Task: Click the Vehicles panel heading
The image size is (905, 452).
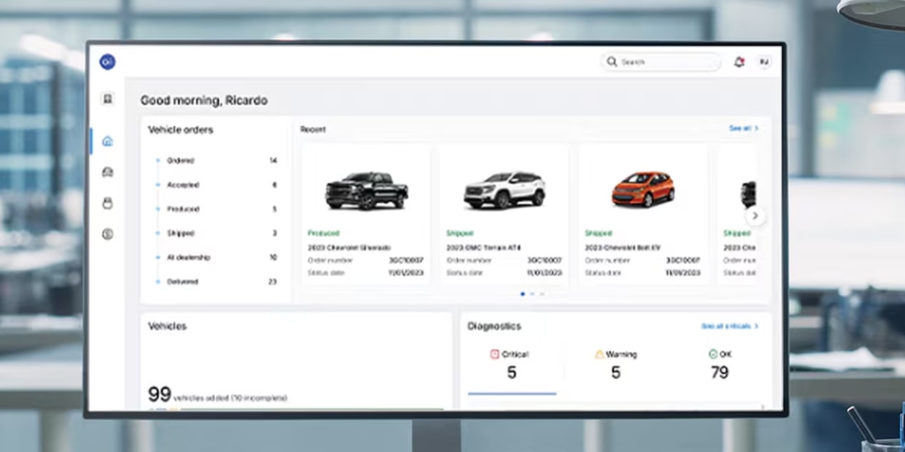Action: [167, 326]
